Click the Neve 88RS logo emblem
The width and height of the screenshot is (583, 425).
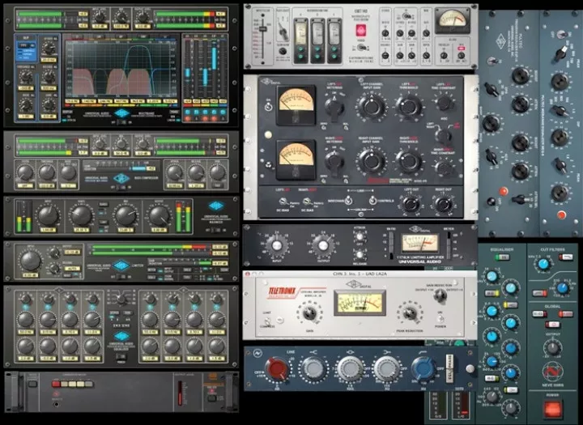click(552, 372)
